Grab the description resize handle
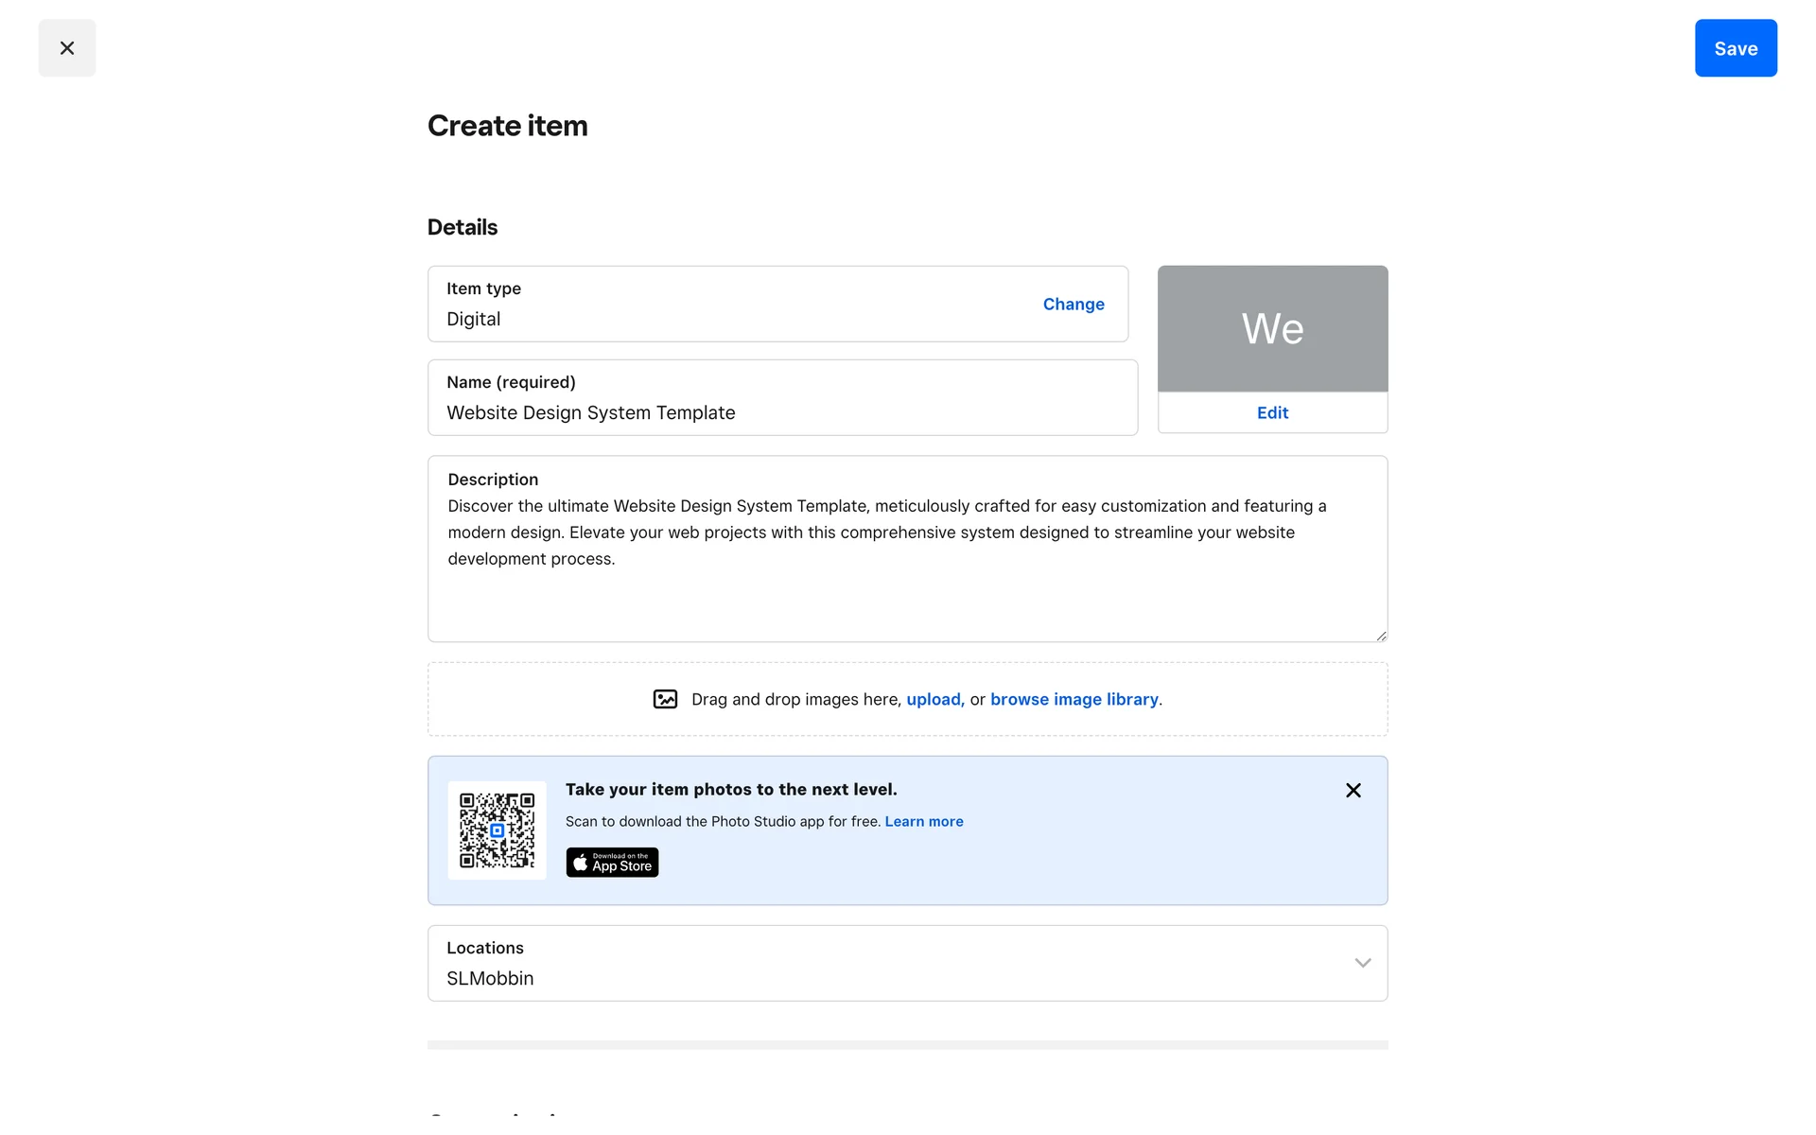This screenshot has height=1135, width=1816. click(1381, 636)
